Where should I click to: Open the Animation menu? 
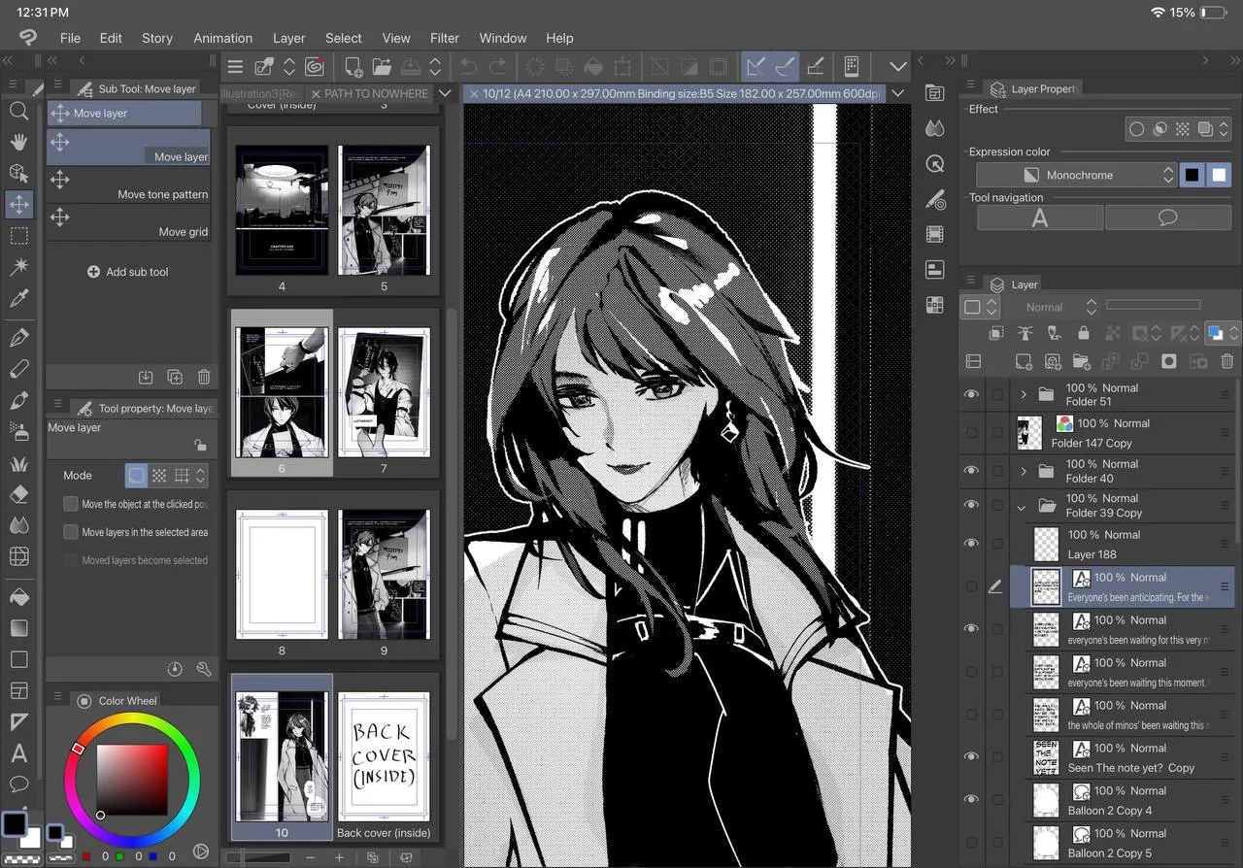222,38
